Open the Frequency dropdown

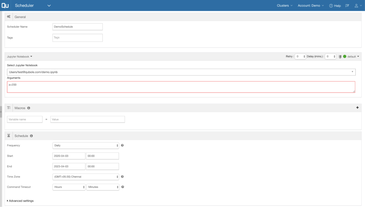point(86,145)
